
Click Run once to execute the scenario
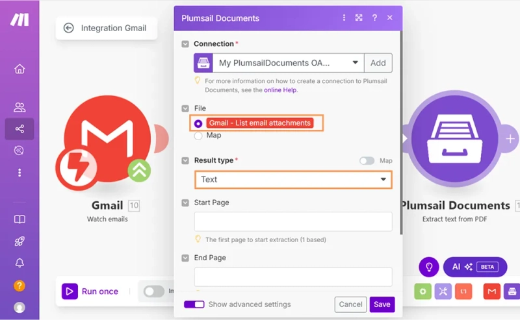(90, 291)
